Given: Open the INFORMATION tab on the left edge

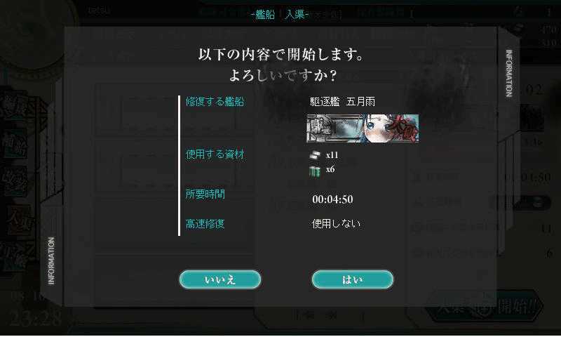Looking at the screenshot, I should pos(51,260).
